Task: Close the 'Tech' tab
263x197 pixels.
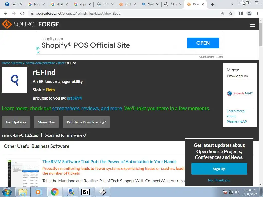Action: pos(21,4)
